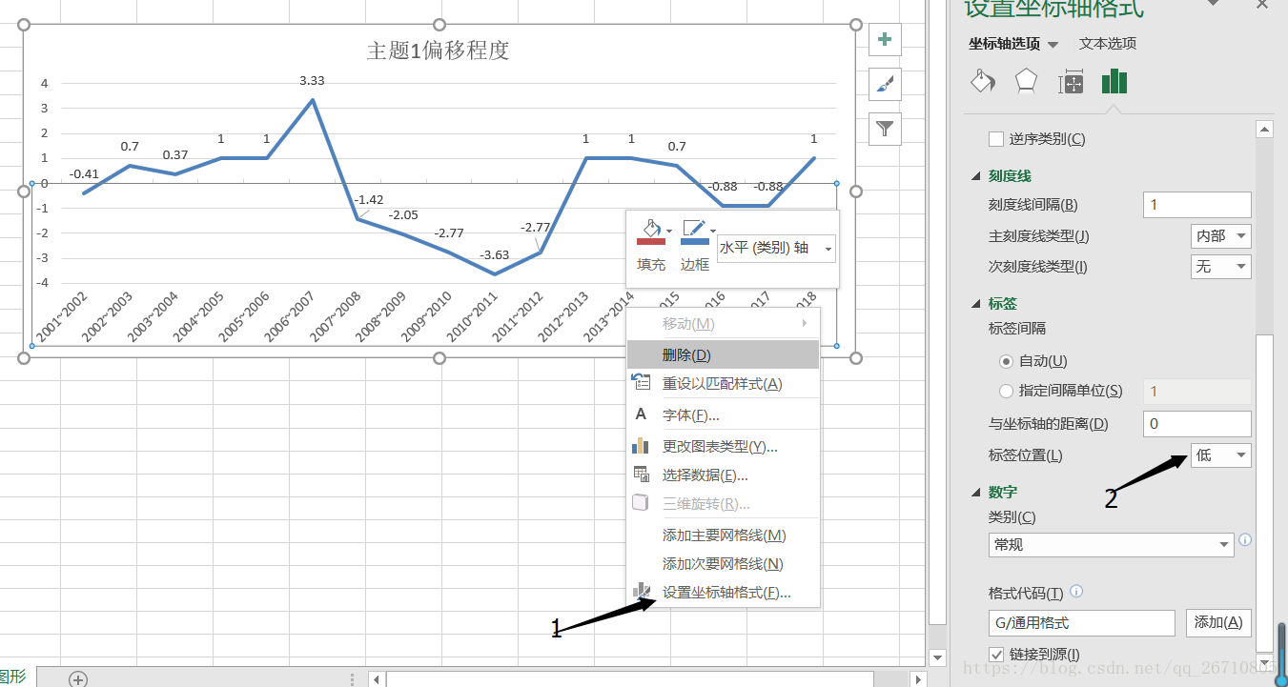The width and height of the screenshot is (1288, 687).
Task: Collapse the 标签 section
Action: point(976,304)
